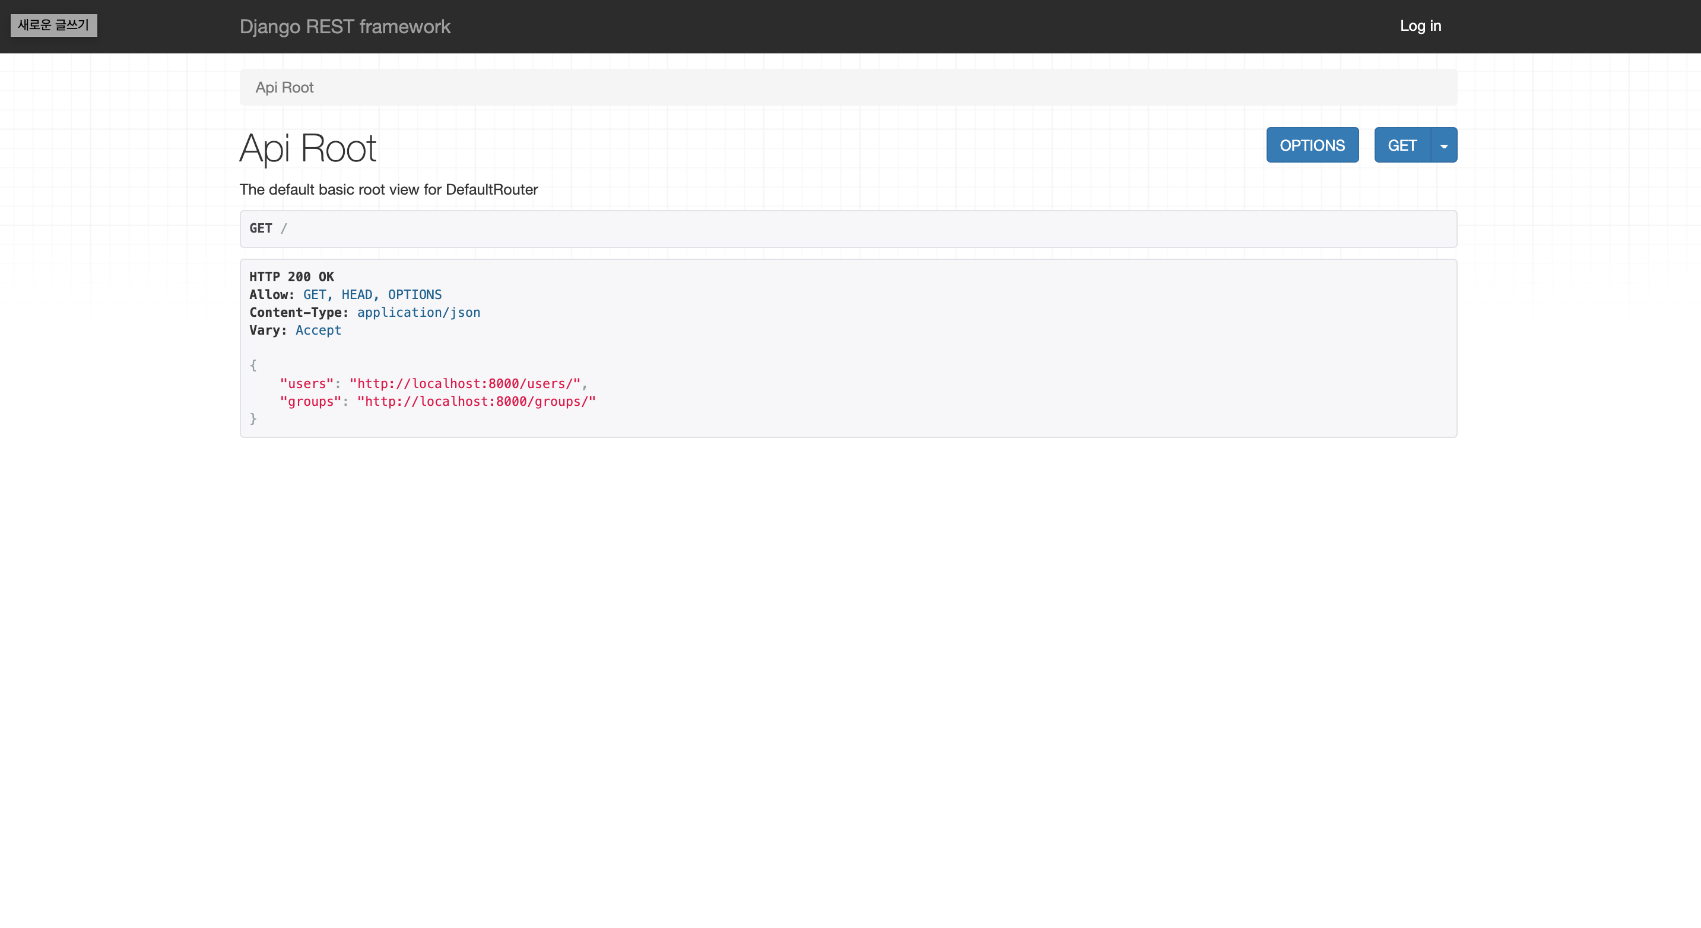The image size is (1701, 928).
Task: Click the application/json content type value
Action: point(418,312)
